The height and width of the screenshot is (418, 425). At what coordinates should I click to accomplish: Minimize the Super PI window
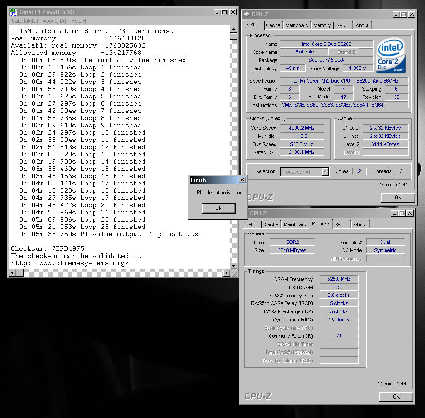click(217, 12)
